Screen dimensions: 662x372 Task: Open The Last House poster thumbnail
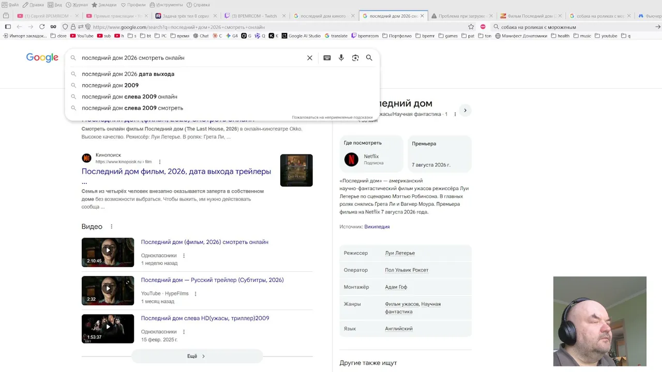(x=296, y=171)
